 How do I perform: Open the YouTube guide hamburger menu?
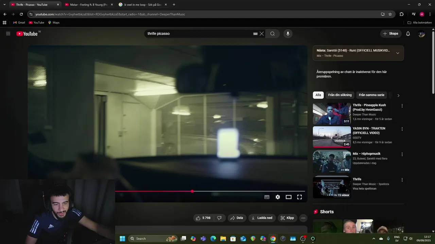point(8,34)
